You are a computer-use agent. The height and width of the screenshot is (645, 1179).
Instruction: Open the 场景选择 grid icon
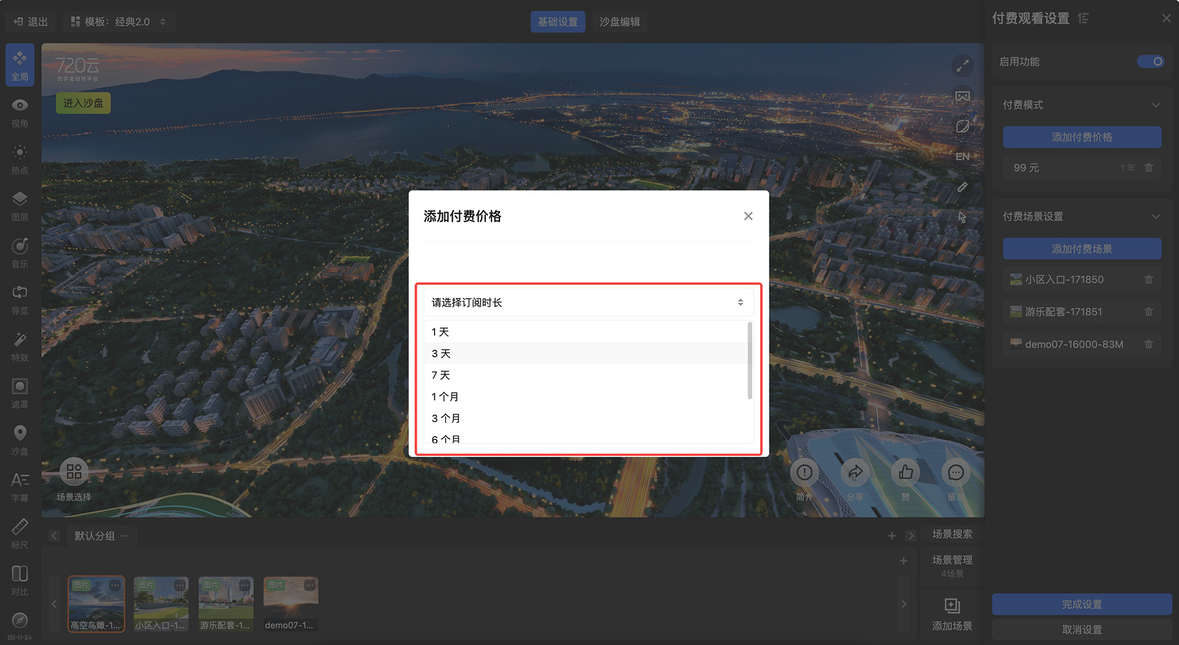74,472
